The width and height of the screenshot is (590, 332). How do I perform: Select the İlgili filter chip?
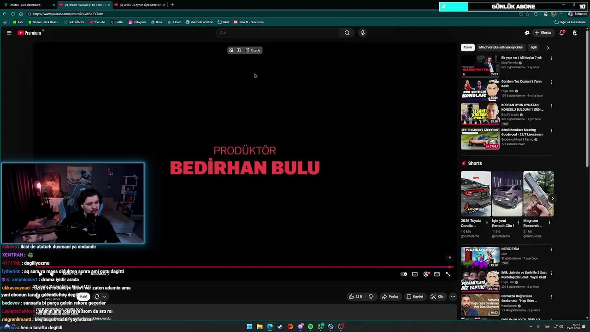533,47
